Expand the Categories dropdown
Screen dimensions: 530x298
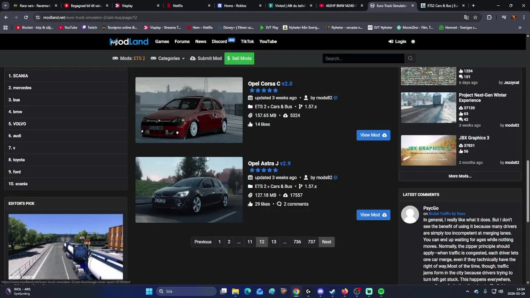pyautogui.click(x=168, y=58)
